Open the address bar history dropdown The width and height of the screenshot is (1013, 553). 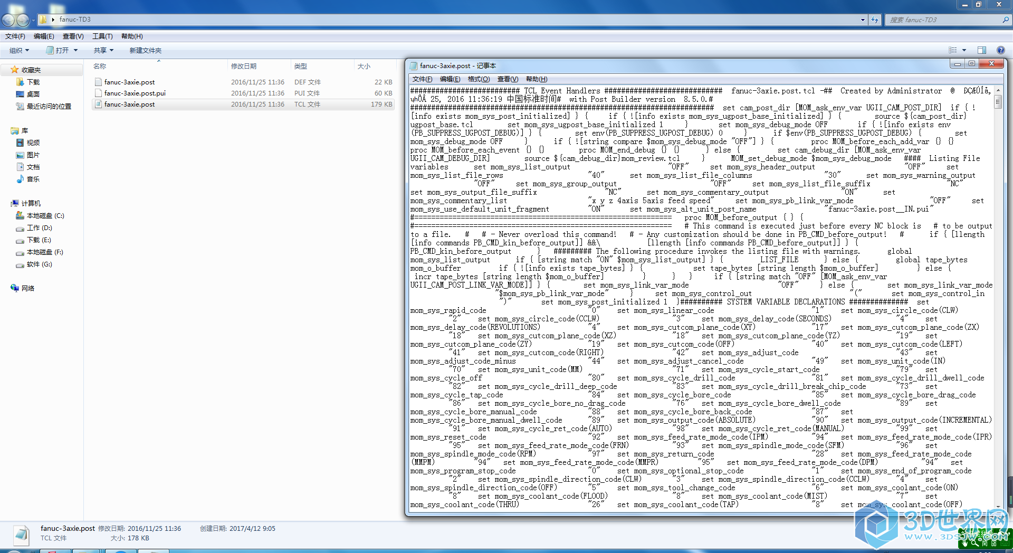tap(863, 20)
